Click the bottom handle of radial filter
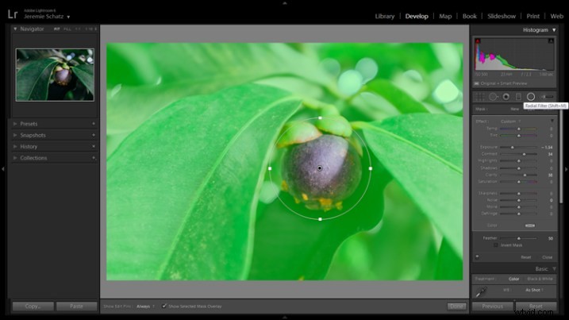Screen dimensions: 569x320 (x=320, y=219)
